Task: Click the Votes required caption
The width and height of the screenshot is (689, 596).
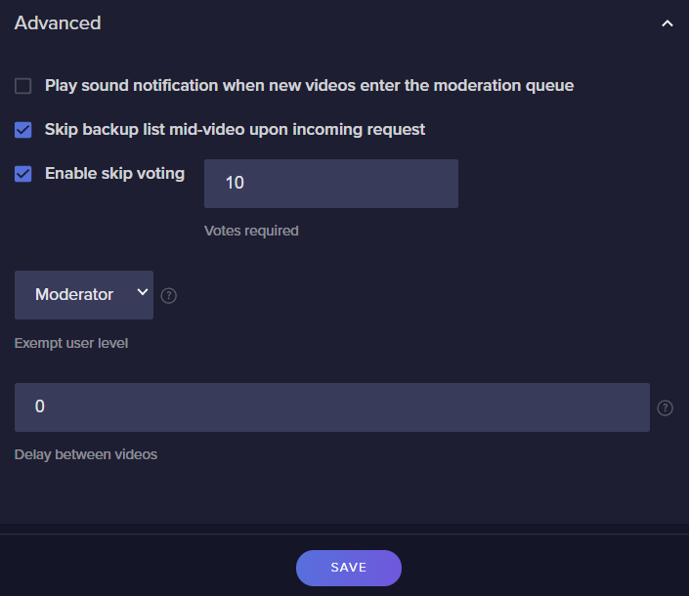Action: (x=251, y=231)
